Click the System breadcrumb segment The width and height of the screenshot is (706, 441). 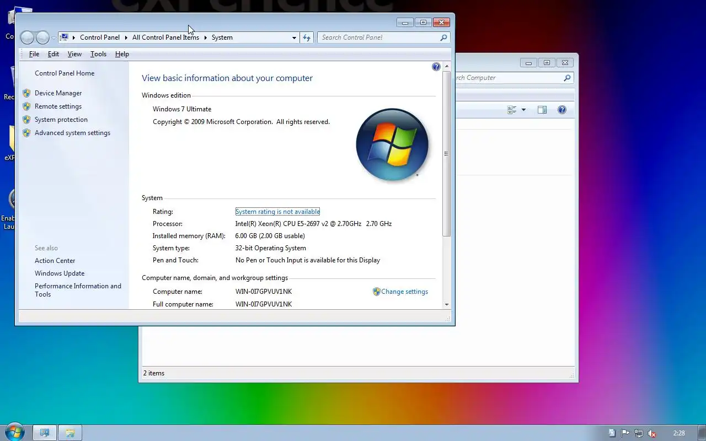point(222,37)
